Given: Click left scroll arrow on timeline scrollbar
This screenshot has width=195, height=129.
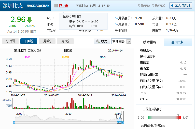Looking at the screenshot, I should click(x=14, y=123).
